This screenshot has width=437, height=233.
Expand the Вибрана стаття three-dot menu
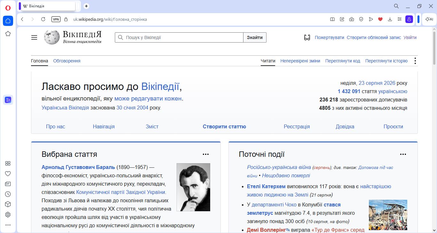point(206,154)
